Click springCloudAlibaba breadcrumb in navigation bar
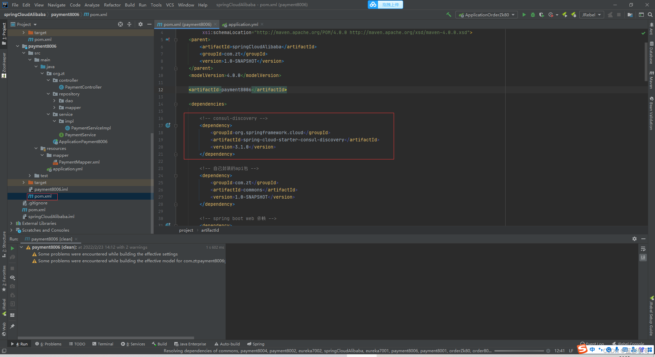This screenshot has height=357, width=655. [x=25, y=14]
